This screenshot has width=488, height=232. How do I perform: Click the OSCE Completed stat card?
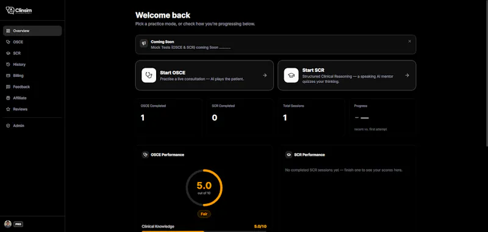click(x=169, y=118)
